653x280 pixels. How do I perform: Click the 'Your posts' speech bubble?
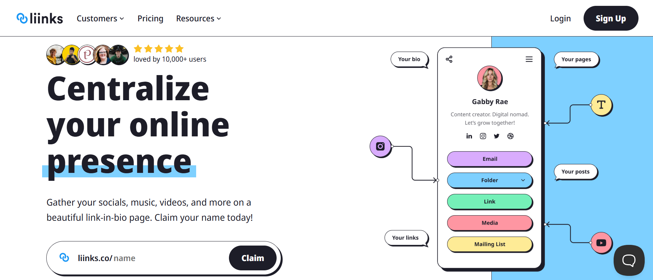(x=575, y=172)
